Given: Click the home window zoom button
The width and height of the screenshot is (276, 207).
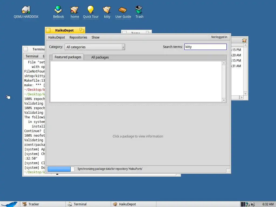Looking at the screenshot, I should 148,32.
